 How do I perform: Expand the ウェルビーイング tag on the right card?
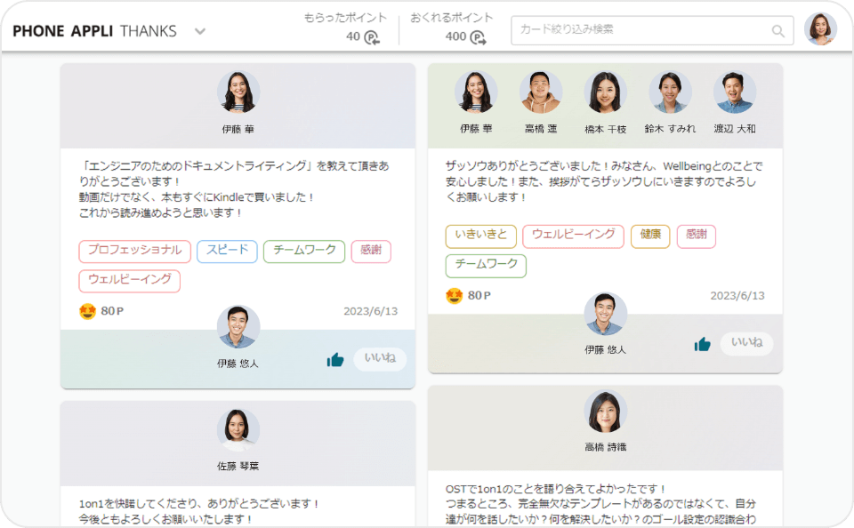tap(576, 237)
